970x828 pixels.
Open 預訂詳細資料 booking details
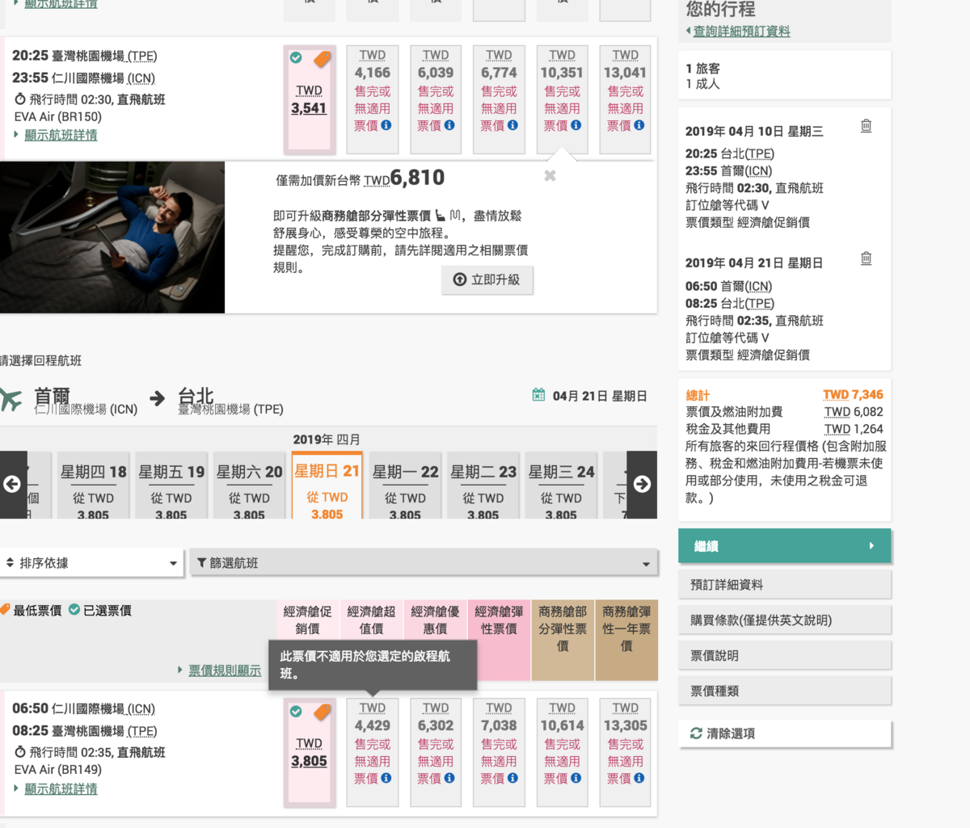[x=785, y=585]
